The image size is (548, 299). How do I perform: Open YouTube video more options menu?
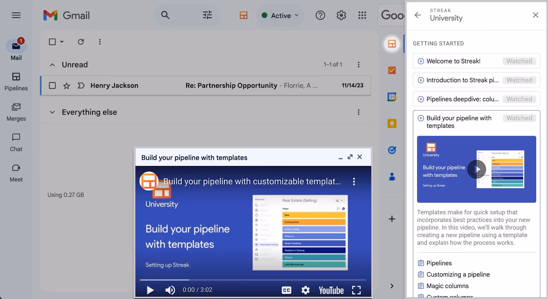click(354, 182)
